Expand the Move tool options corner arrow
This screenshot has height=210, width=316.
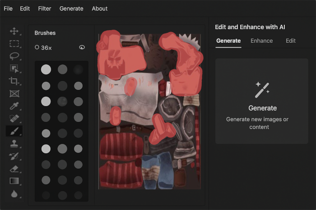[x=20, y=34]
